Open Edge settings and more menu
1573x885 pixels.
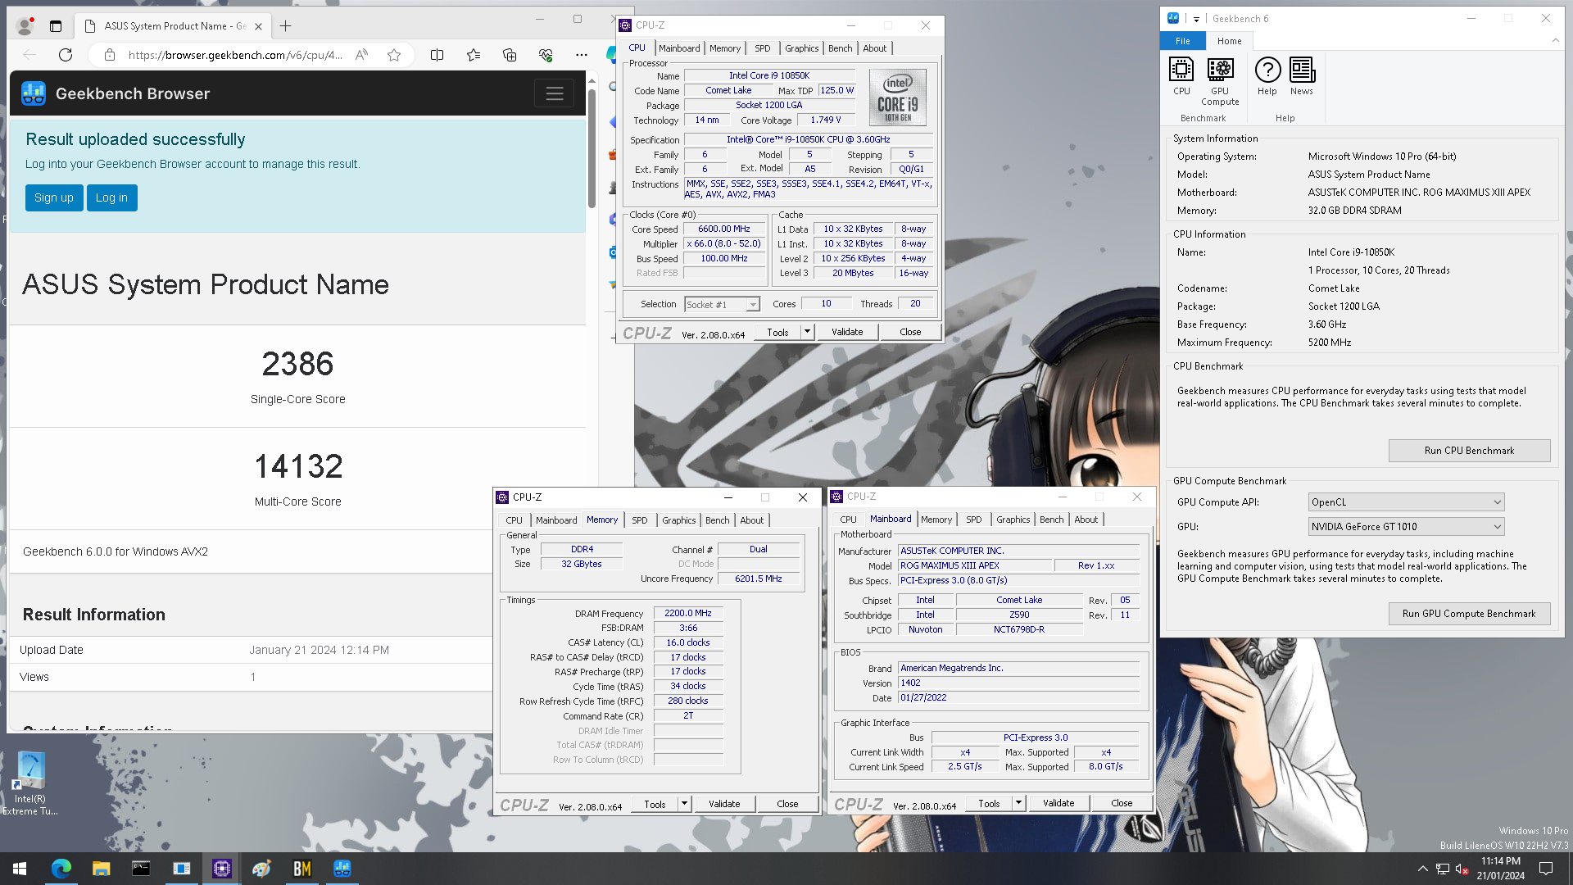click(582, 55)
